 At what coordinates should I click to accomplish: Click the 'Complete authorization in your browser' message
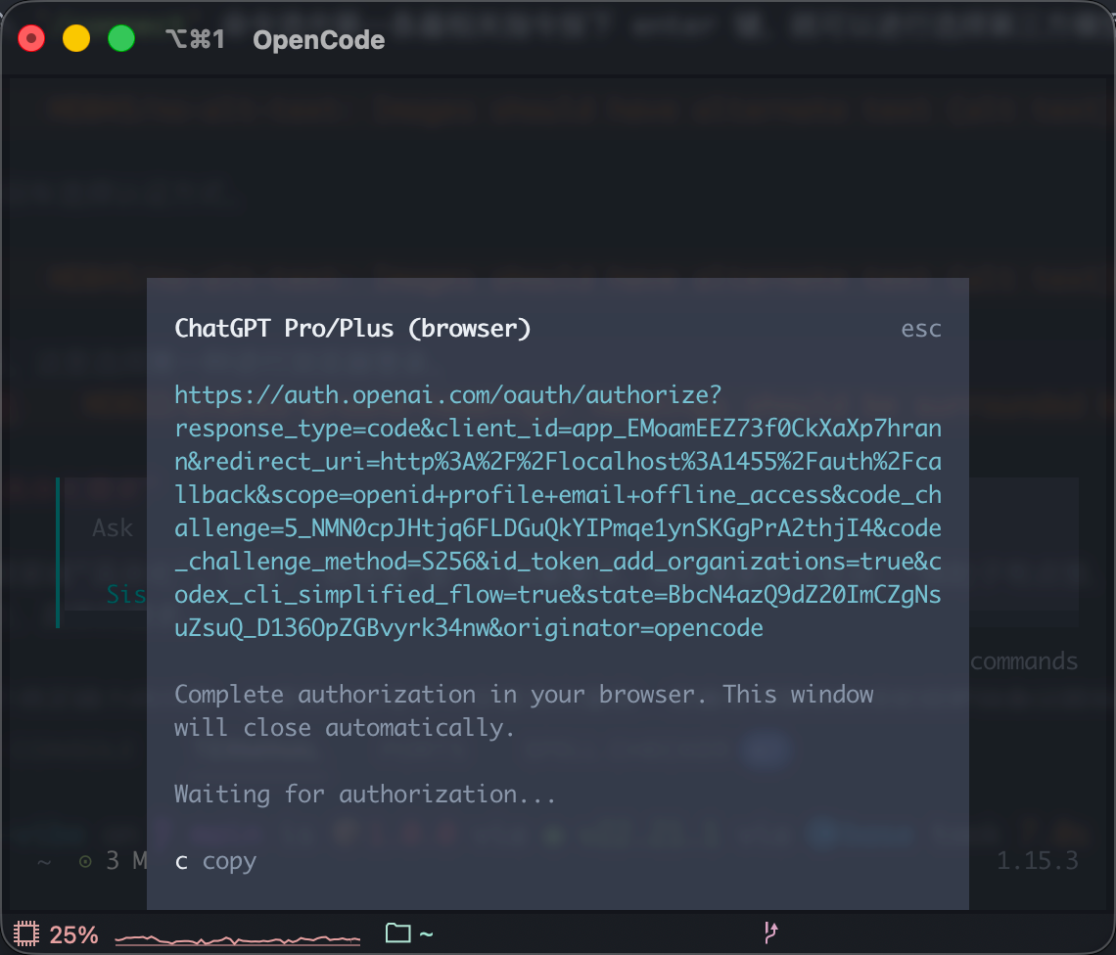point(524,711)
